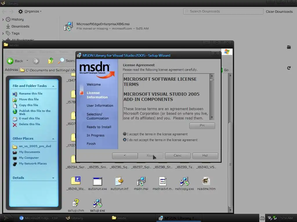The image size is (297, 222).
Task: Select the netcopy.exe file icon
Action: (x=184, y=181)
